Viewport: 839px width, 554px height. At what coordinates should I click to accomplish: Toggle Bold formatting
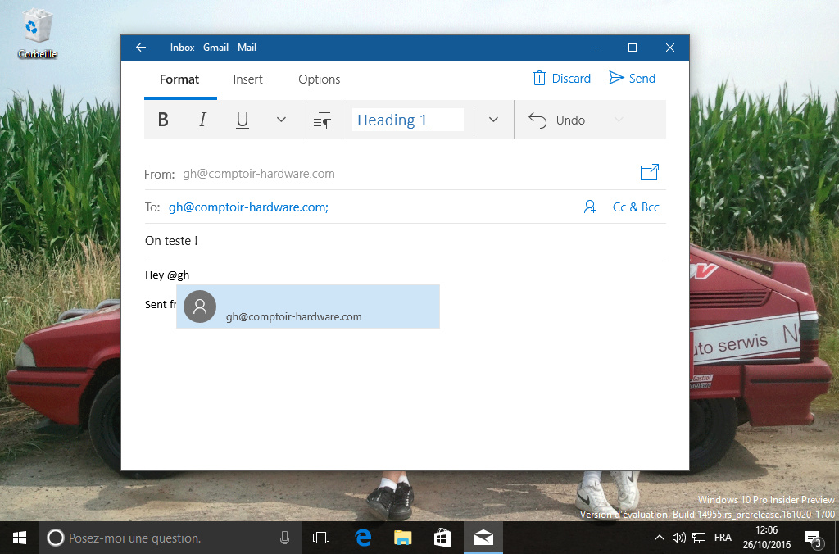coord(163,120)
